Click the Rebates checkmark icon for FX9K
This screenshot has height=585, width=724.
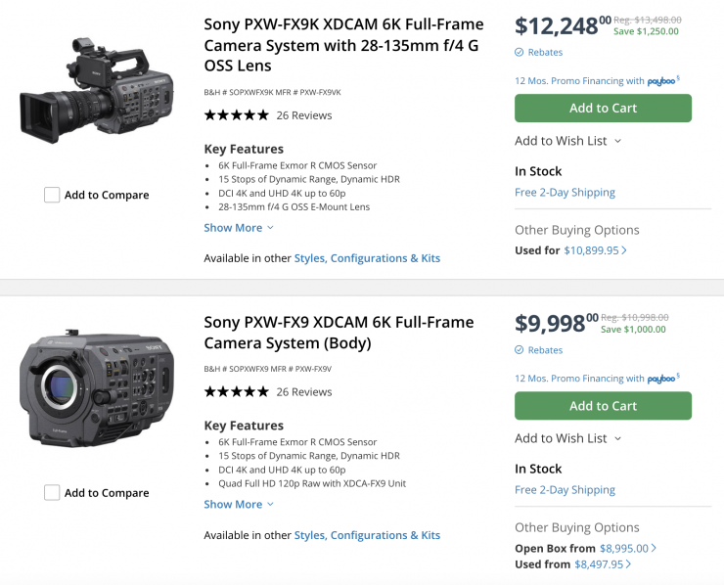pos(520,52)
